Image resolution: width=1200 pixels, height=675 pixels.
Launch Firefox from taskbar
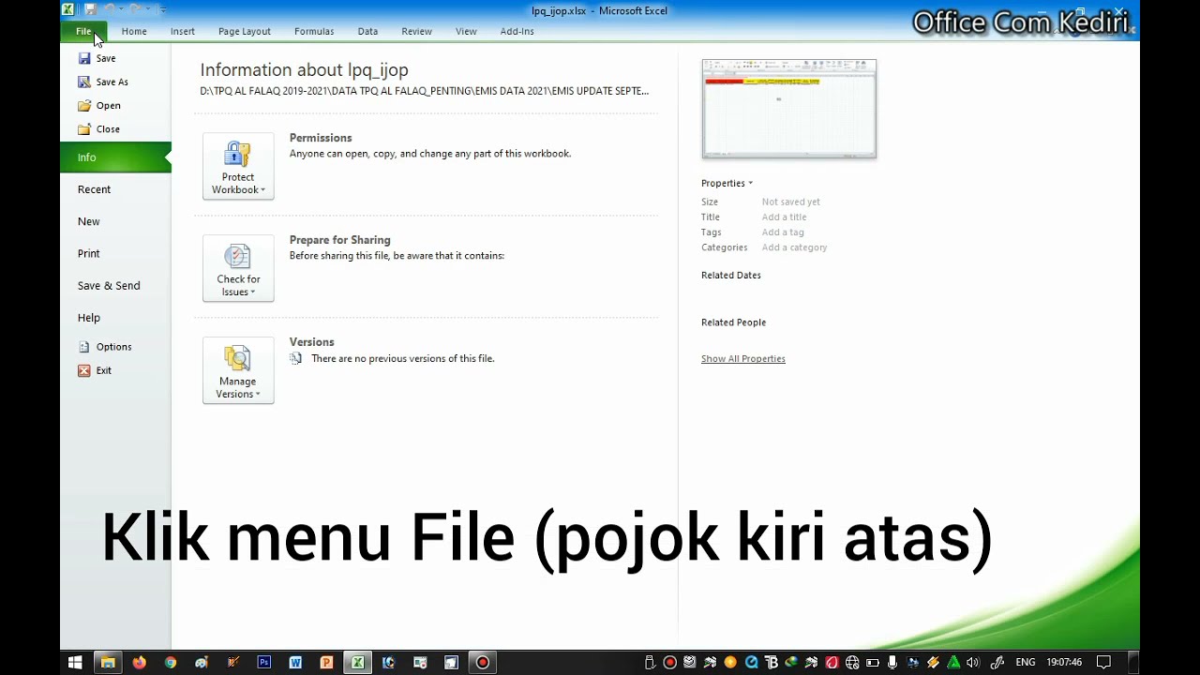coord(139,663)
